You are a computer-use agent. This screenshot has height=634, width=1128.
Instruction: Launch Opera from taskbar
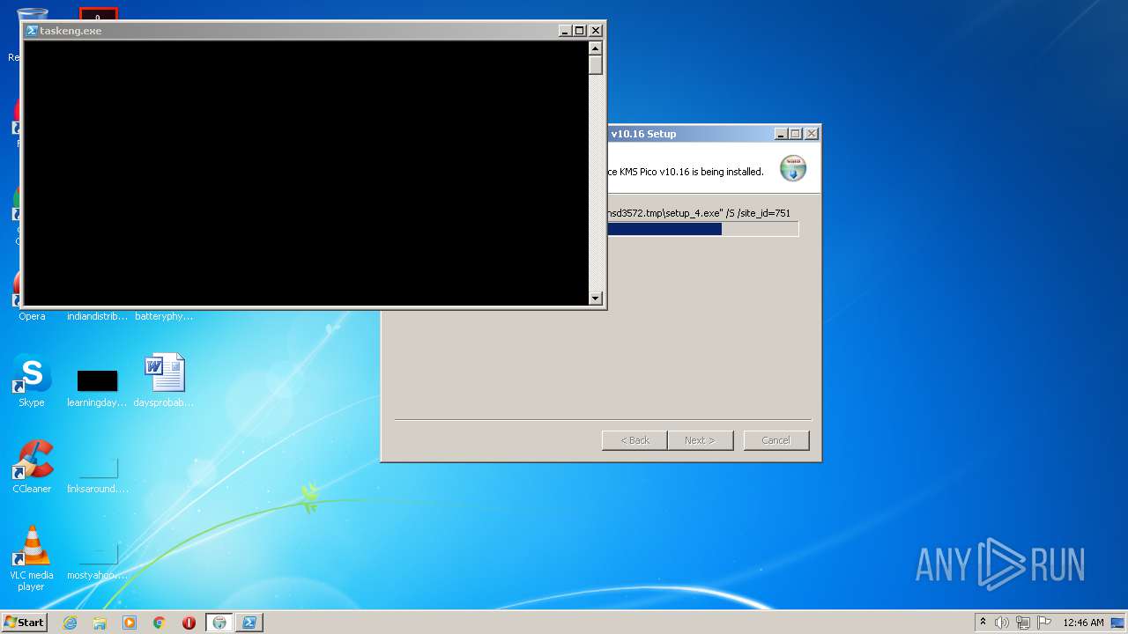(189, 623)
